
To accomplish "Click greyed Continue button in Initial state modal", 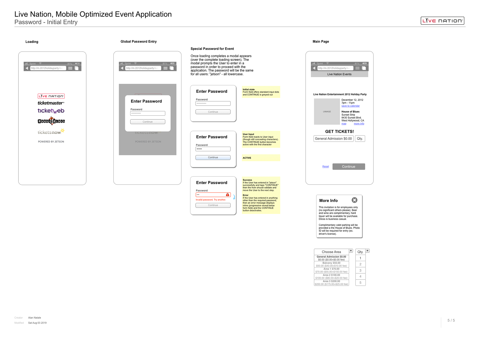I will (x=213, y=112).
